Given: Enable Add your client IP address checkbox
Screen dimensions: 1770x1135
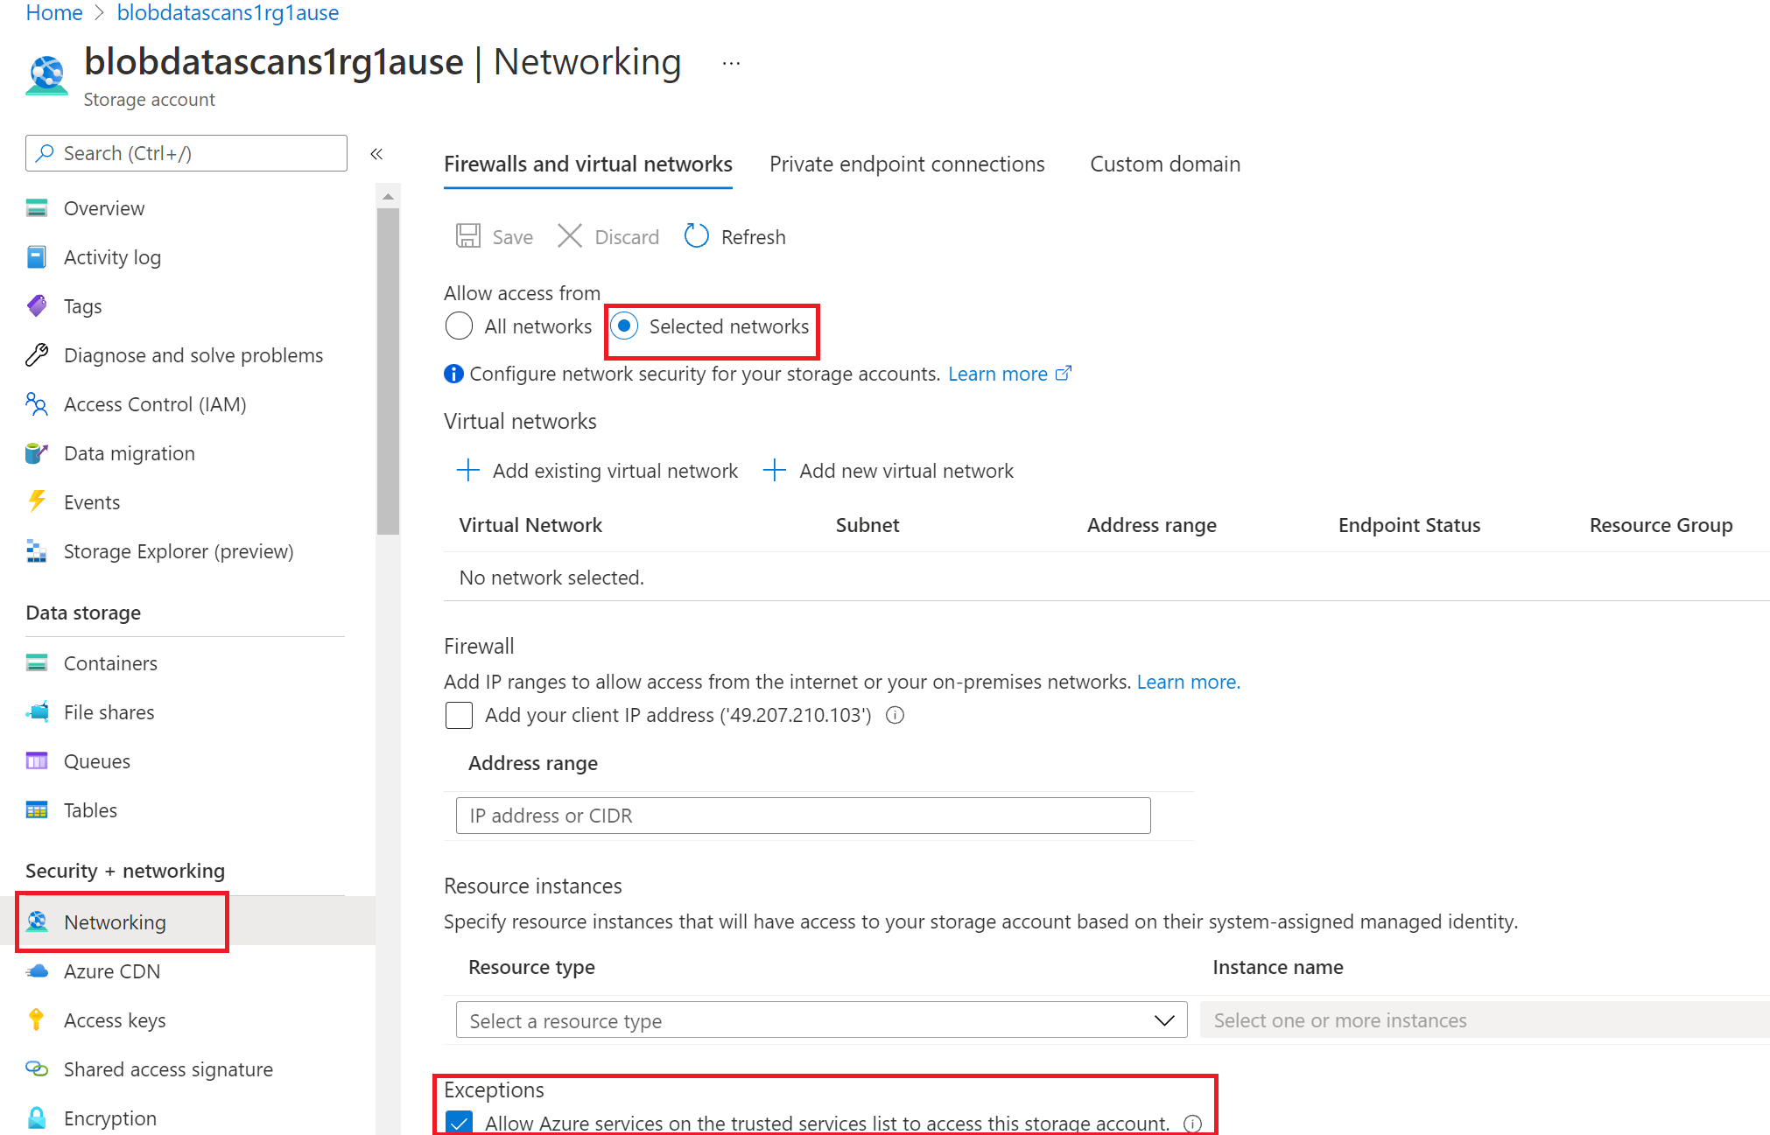Looking at the screenshot, I should click(x=460, y=717).
